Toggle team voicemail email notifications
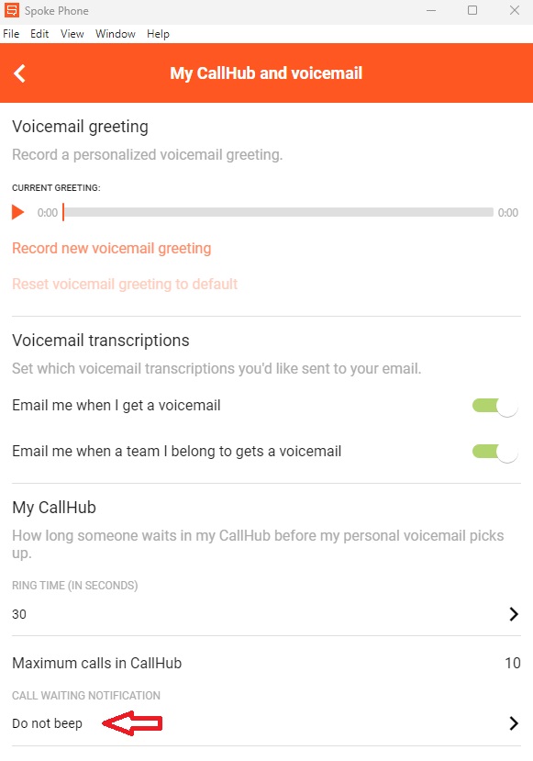 click(495, 453)
